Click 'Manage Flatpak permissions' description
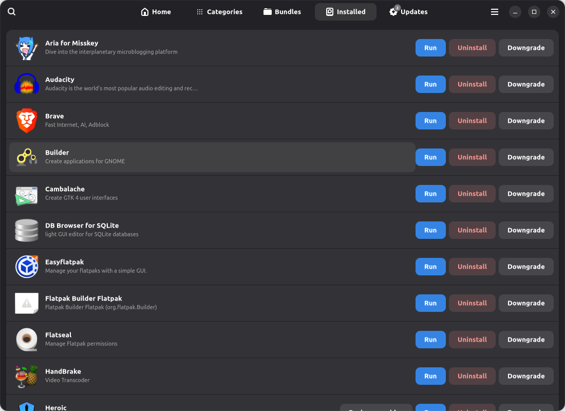Screen dimensions: 565x411 point(81,344)
